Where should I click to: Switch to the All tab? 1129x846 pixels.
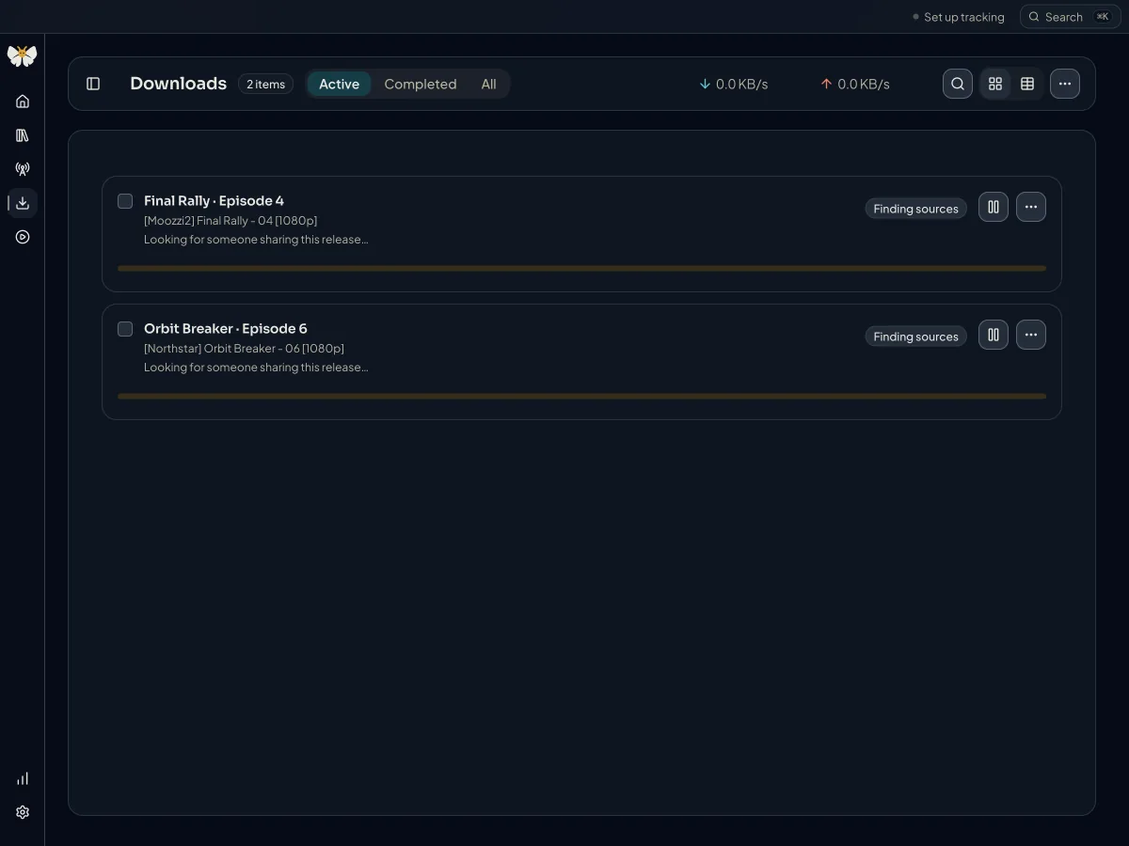488,84
